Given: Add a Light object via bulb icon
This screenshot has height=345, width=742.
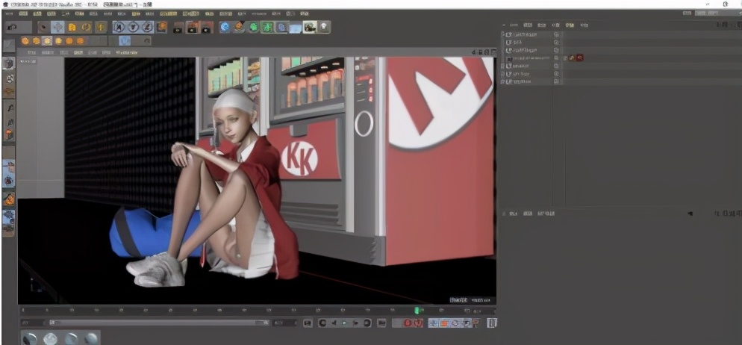Looking at the screenshot, I should 325,27.
